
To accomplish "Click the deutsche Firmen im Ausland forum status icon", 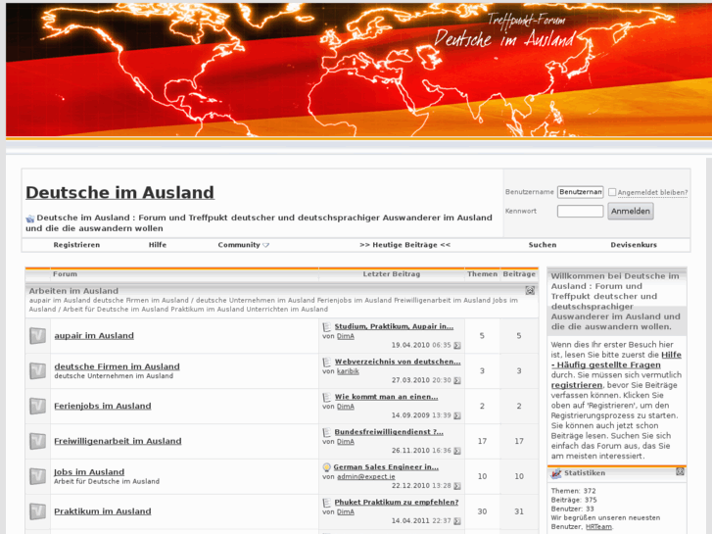I will point(37,370).
